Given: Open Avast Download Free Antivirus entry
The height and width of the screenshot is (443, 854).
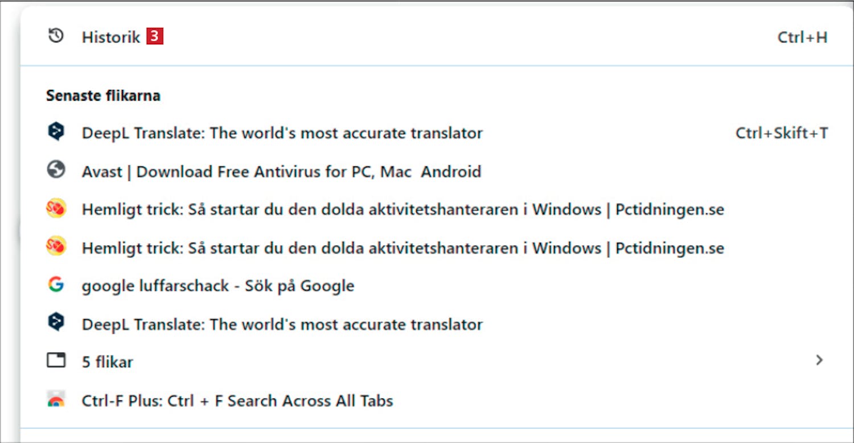Looking at the screenshot, I should click(x=437, y=171).
